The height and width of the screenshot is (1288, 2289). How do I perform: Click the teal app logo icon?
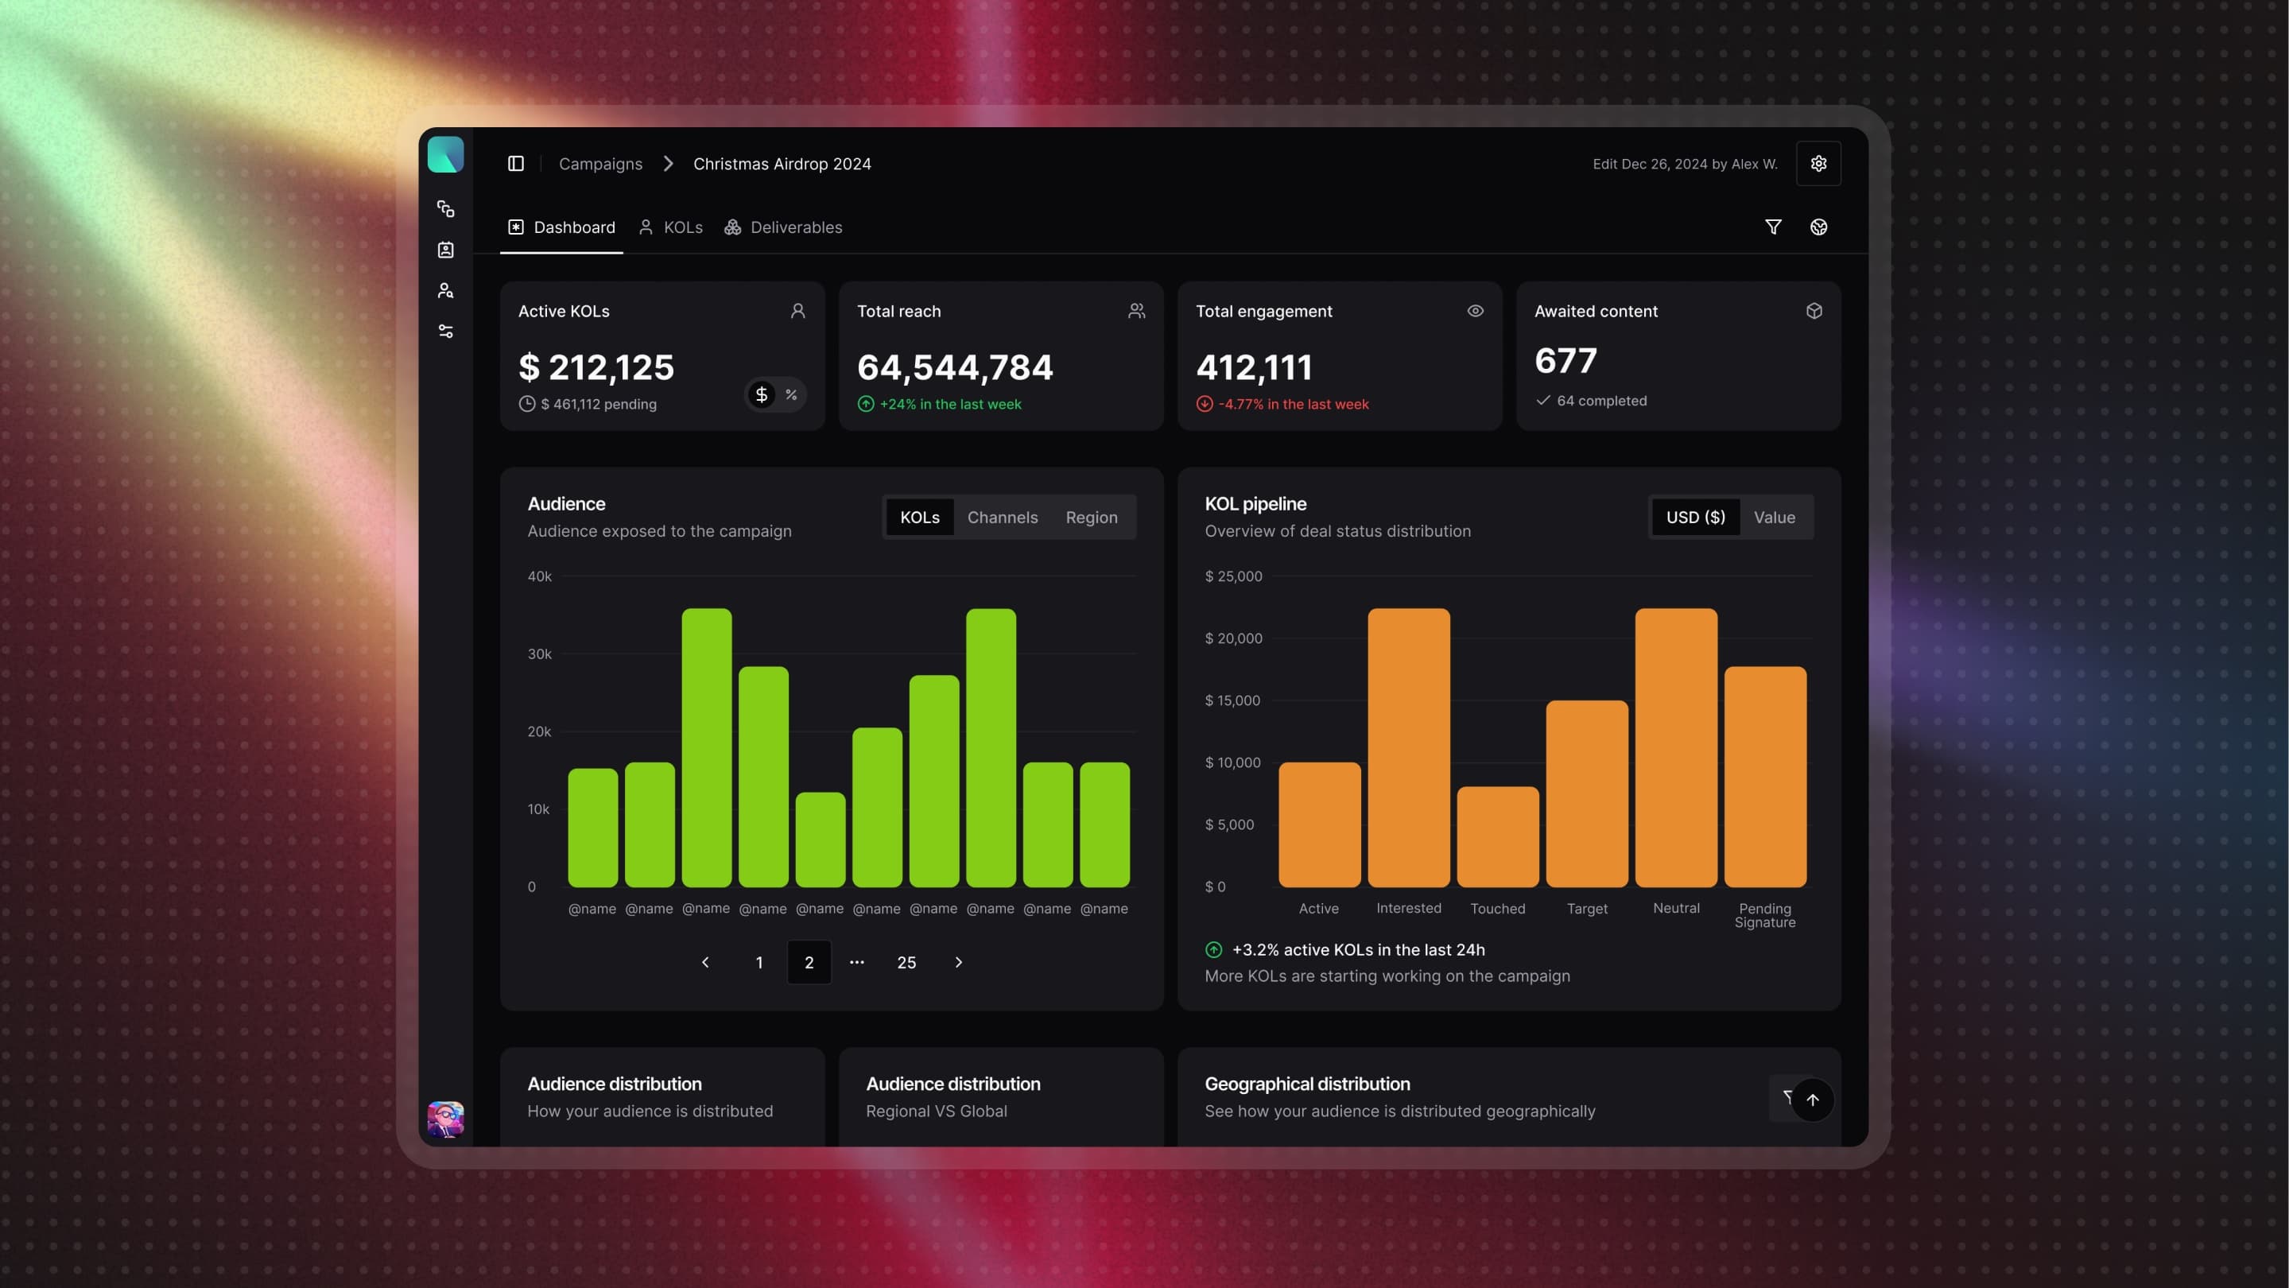445,154
